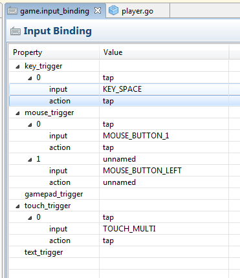The height and width of the screenshot is (278, 240).
Task: Click the blue cube icon on player.go tab
Action: coord(113,10)
